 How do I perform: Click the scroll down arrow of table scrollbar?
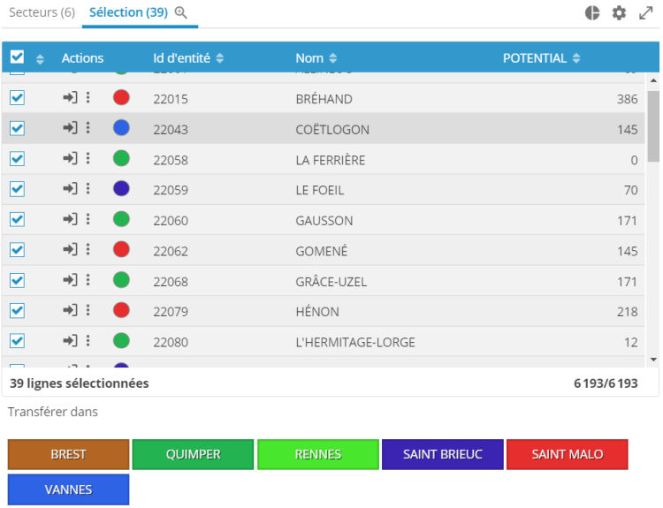pyautogui.click(x=653, y=360)
